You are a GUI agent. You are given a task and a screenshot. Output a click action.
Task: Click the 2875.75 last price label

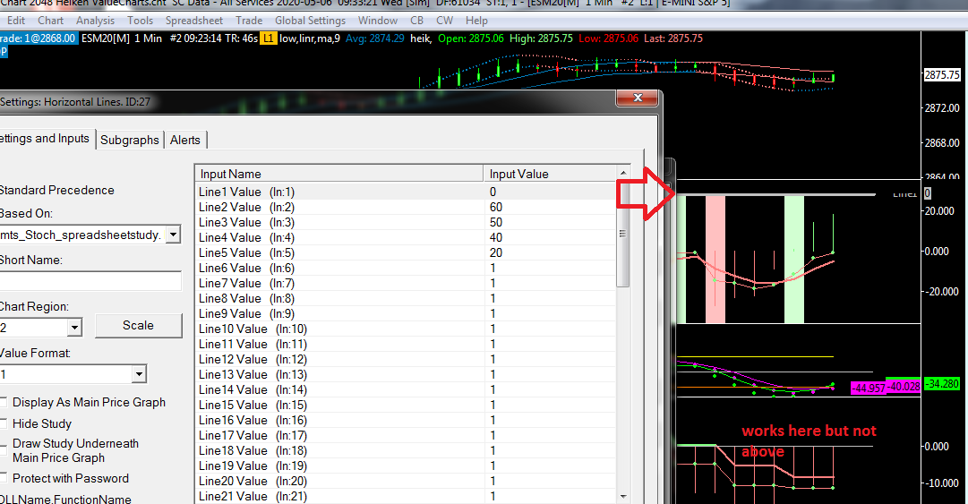tap(942, 74)
